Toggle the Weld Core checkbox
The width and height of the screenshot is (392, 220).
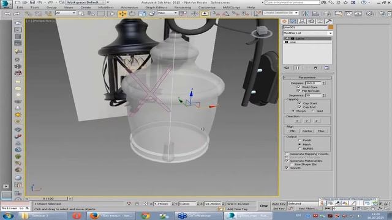(x=298, y=87)
